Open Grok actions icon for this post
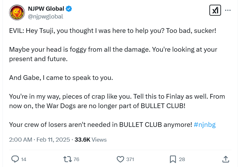Image resolution: width=238 pixels, height=167 pixels. coord(215,10)
